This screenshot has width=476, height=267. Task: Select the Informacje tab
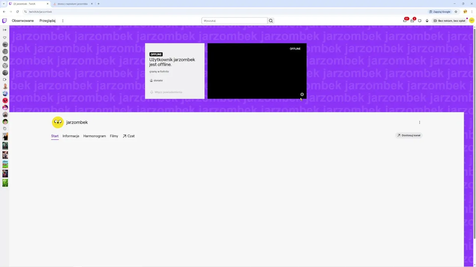coord(71,136)
